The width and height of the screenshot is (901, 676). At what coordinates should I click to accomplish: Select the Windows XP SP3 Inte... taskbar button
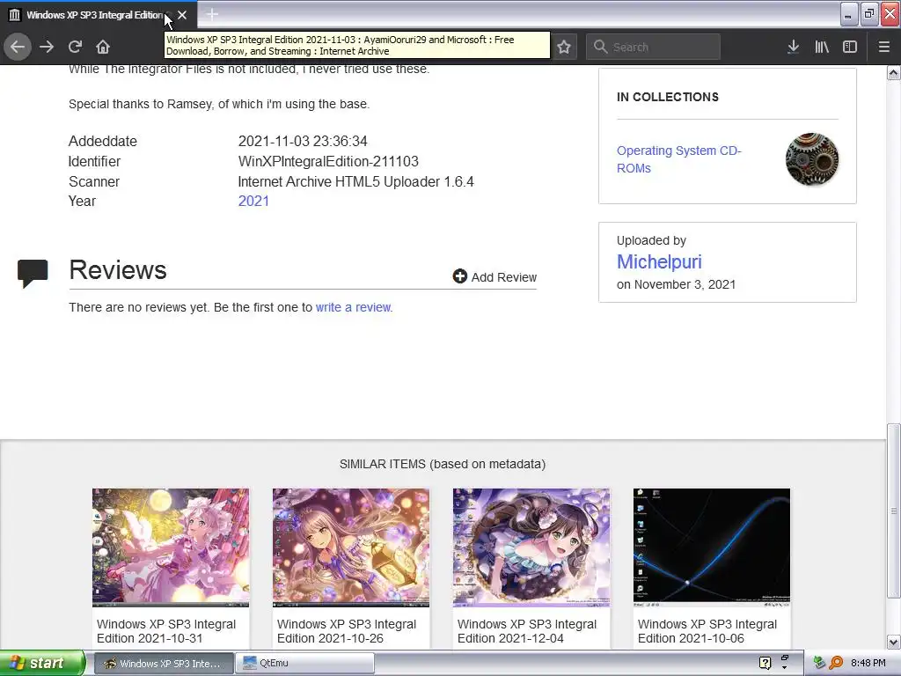[x=163, y=663]
